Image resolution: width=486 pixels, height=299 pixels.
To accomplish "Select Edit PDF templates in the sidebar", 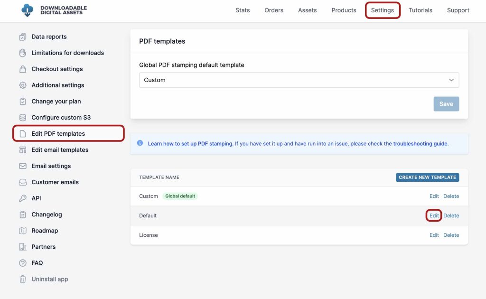I will coord(58,134).
